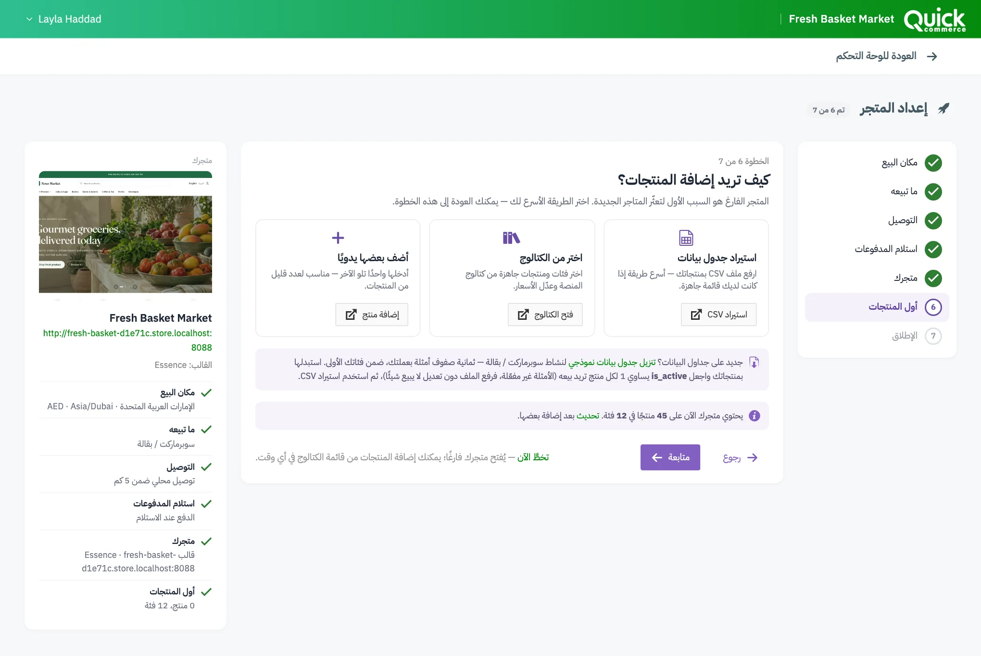Screen dimensions: 981x656
Task: Select the ما تبيعه step in sidebar
Action: [x=877, y=192]
